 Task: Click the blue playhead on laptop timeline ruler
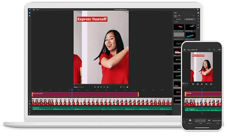click(72, 90)
